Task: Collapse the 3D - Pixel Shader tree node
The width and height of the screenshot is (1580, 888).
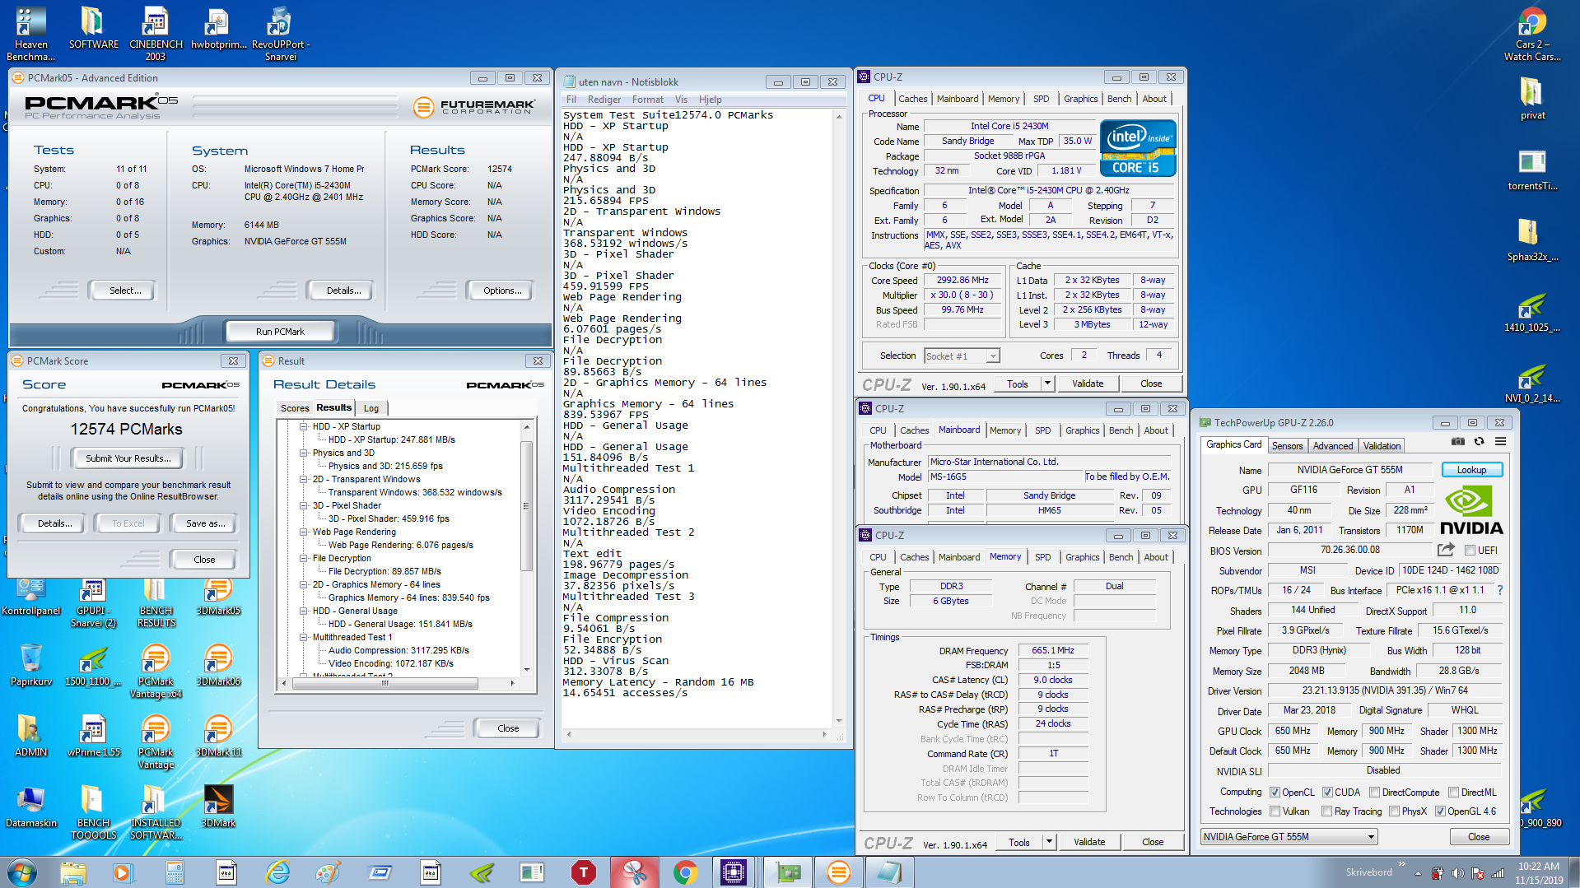Action: point(304,505)
